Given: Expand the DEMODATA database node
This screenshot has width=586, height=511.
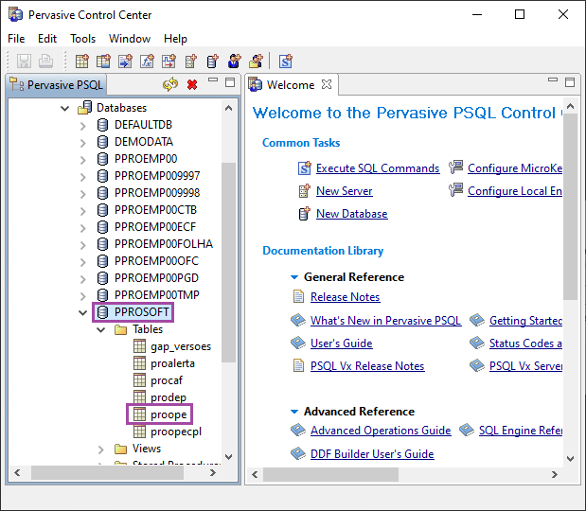Looking at the screenshot, I should (x=83, y=142).
